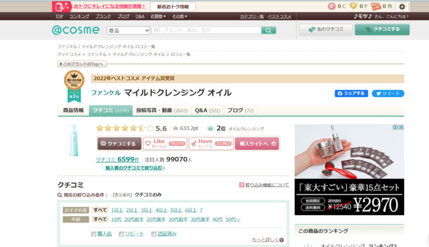Click the @cosme logo

pyautogui.click(x=76, y=30)
